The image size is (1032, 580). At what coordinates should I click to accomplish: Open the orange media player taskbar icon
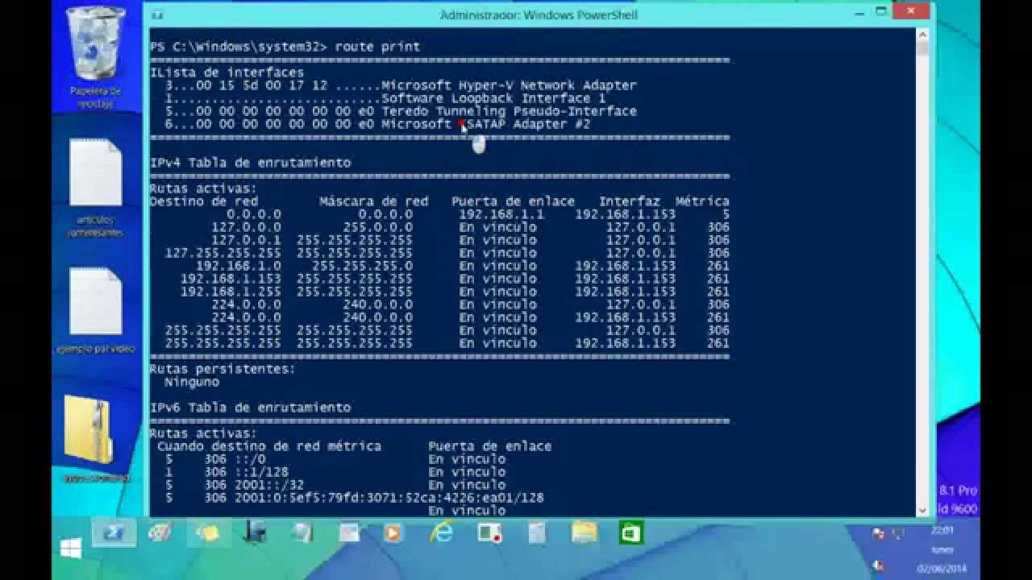[393, 532]
